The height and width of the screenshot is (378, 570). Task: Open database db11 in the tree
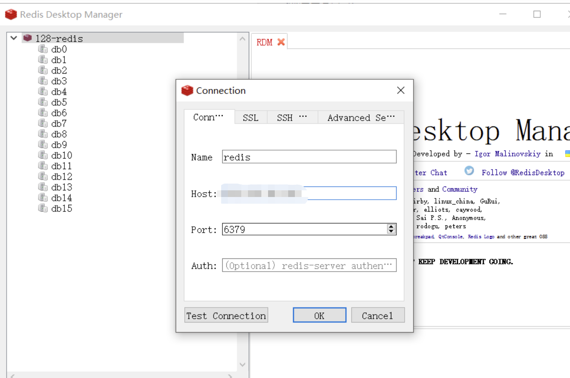click(61, 166)
